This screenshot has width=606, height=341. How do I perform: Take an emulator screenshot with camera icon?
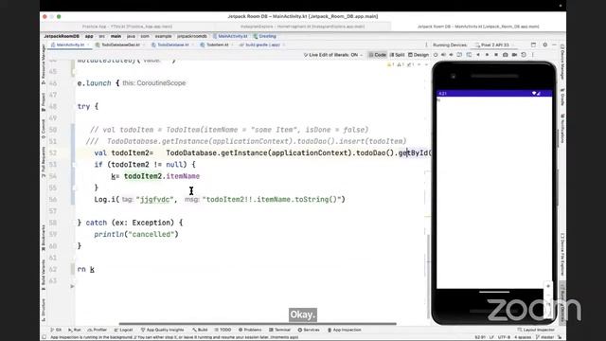click(x=505, y=55)
